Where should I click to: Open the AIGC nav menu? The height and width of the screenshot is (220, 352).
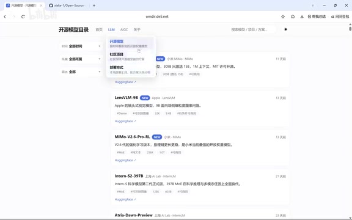click(124, 29)
